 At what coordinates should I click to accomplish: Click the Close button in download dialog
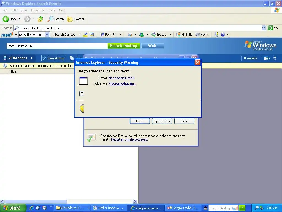point(184,121)
